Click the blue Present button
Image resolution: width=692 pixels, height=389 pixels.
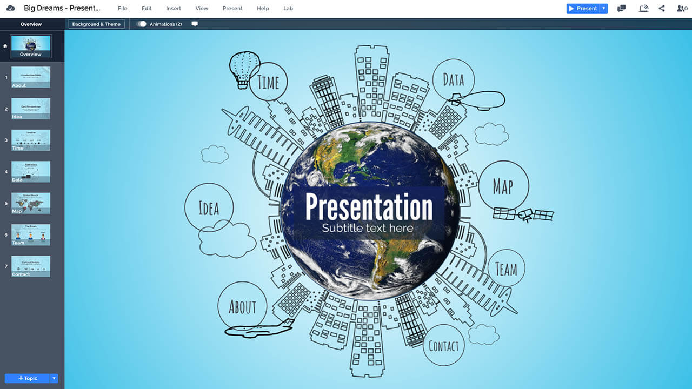[x=583, y=9]
